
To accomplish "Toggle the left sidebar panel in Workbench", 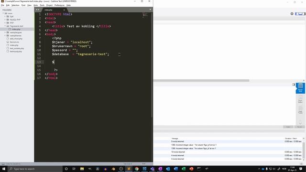I will pos(297,14).
